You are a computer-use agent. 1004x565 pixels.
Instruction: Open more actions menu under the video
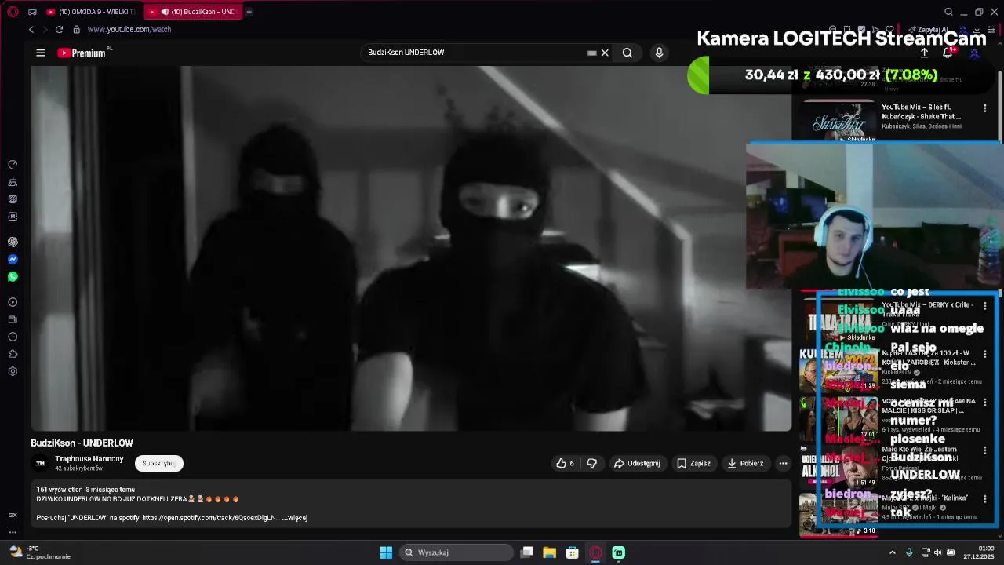(783, 463)
